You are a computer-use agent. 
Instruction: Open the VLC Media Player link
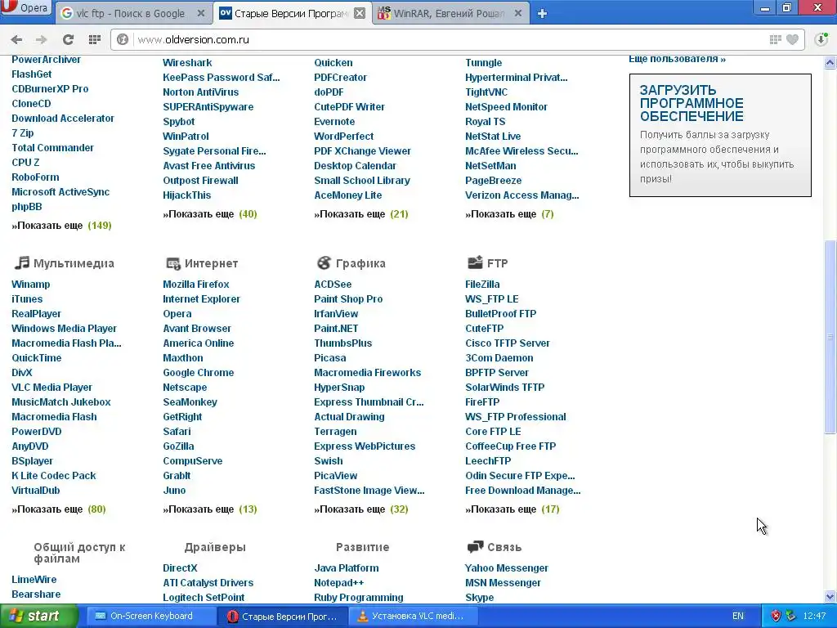pyautogui.click(x=51, y=388)
